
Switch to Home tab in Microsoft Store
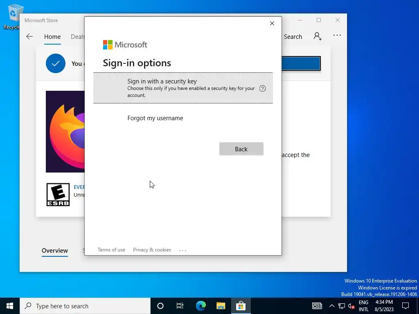pos(52,36)
